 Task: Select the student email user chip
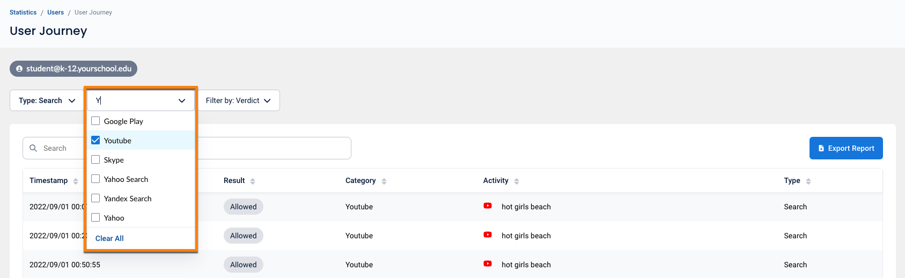pos(73,69)
